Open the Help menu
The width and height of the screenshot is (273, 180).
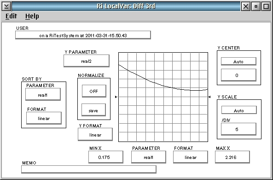[32, 16]
